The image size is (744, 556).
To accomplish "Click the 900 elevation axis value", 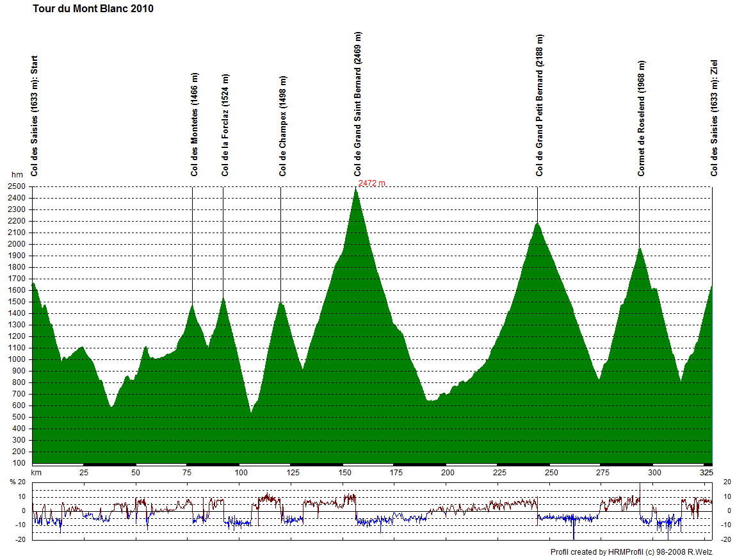I will tap(19, 371).
